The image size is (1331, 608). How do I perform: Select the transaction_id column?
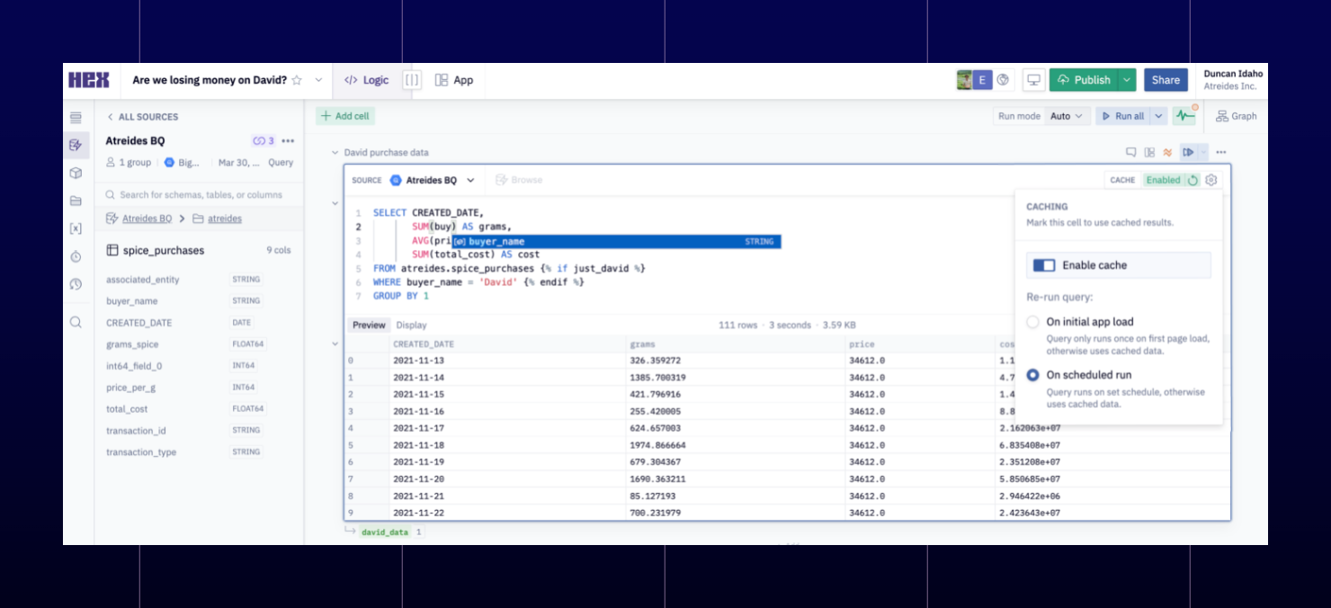(x=136, y=431)
